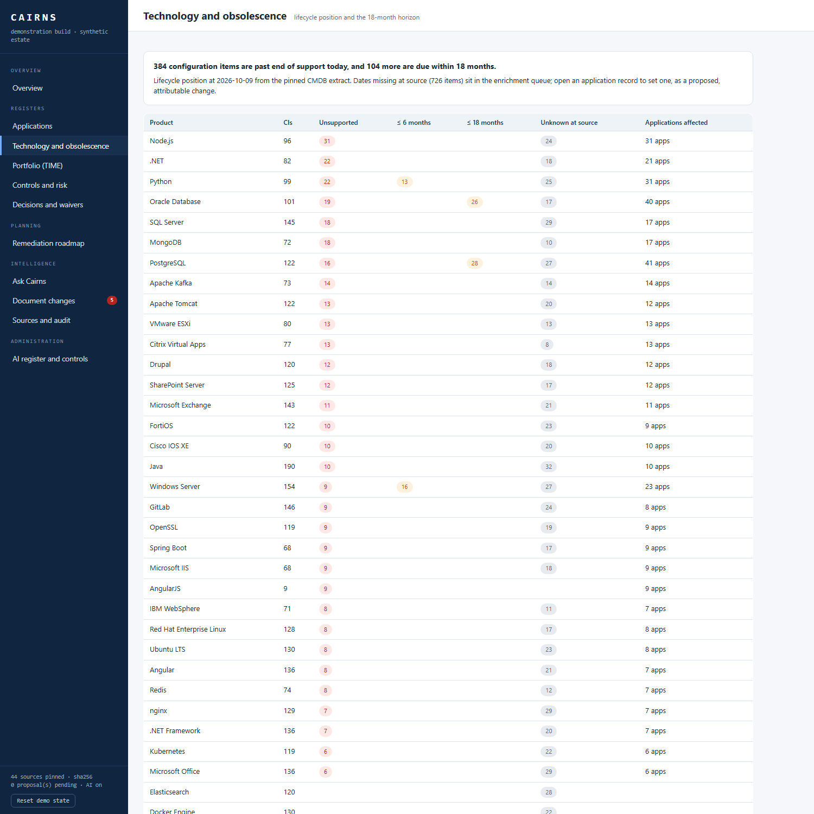Open Ask Cairns
Screen dimensions: 814x814
pyautogui.click(x=64, y=281)
